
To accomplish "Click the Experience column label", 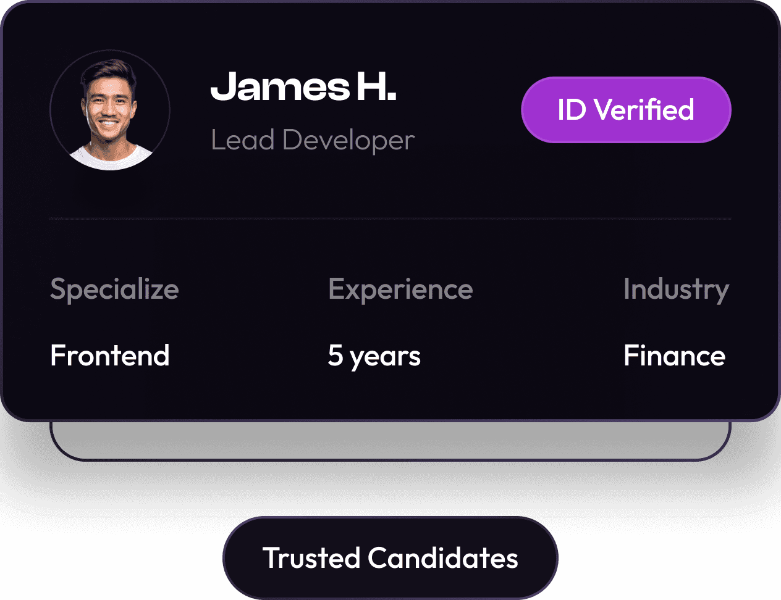I will tap(400, 289).
